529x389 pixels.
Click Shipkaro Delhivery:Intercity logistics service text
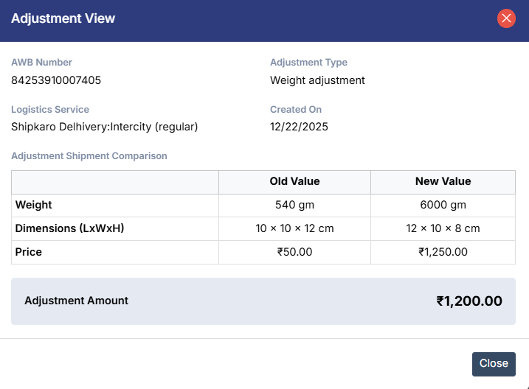[x=105, y=127]
